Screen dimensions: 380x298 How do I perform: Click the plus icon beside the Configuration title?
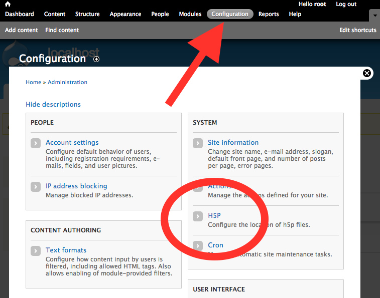point(96,59)
